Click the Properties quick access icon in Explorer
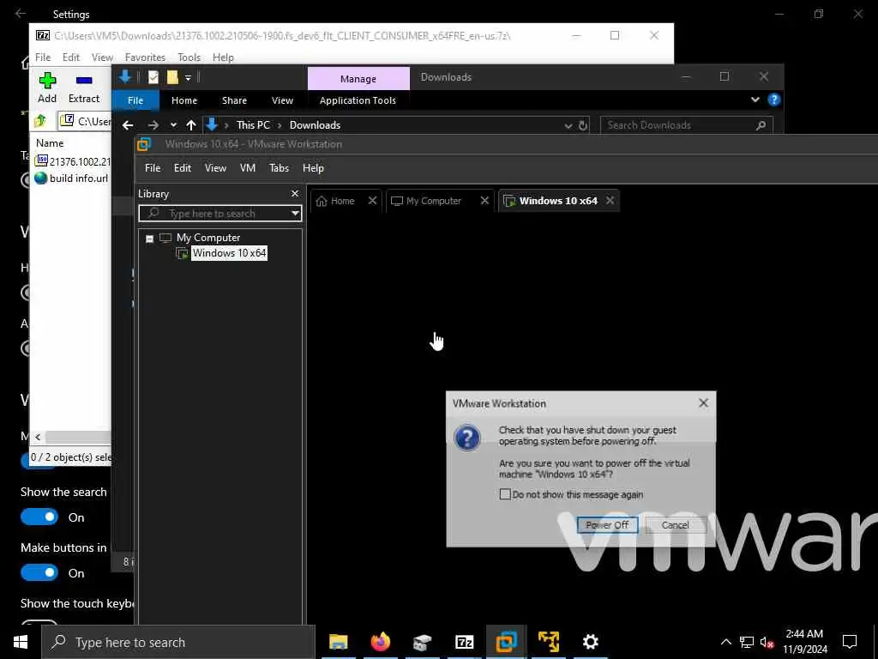 coord(153,77)
